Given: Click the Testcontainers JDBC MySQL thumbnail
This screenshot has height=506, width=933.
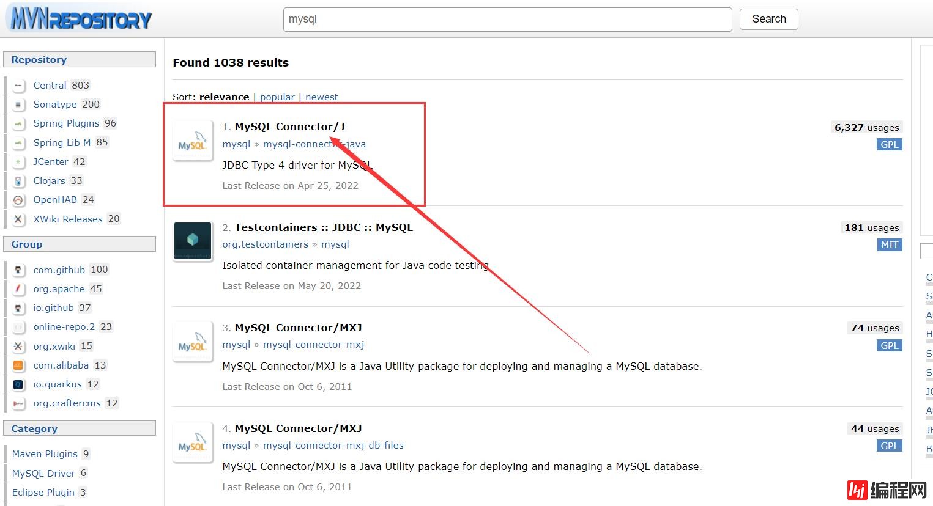Looking at the screenshot, I should (x=193, y=241).
